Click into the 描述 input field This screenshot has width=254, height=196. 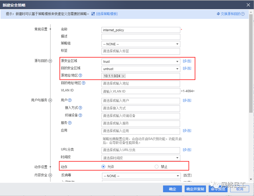tap(141, 37)
